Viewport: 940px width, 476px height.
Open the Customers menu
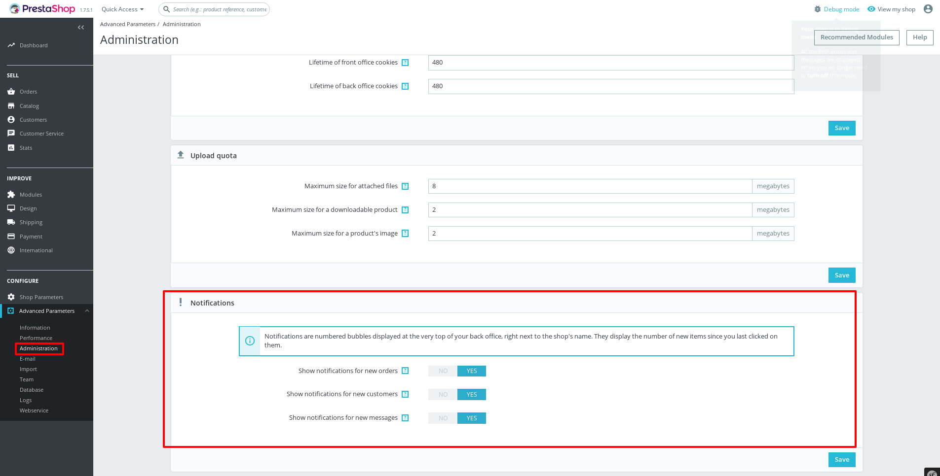(x=33, y=120)
